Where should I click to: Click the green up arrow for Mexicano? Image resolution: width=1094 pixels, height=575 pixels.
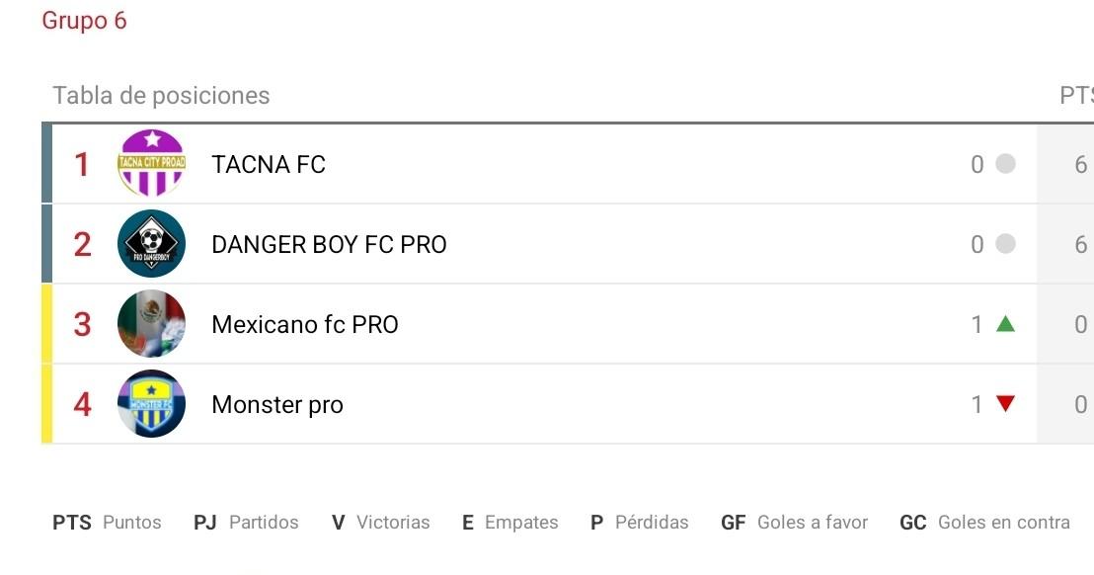1005,324
